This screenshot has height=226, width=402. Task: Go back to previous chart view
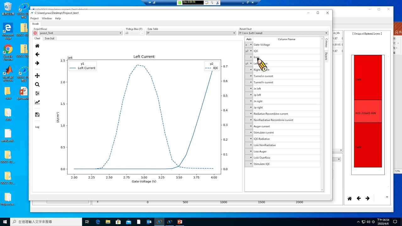click(x=37, y=54)
